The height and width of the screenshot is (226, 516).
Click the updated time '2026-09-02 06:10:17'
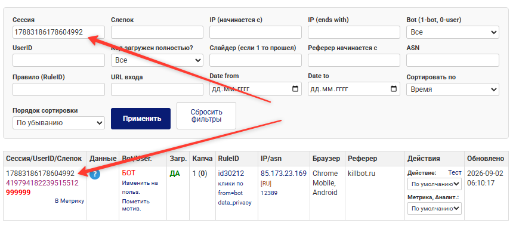(x=485, y=178)
